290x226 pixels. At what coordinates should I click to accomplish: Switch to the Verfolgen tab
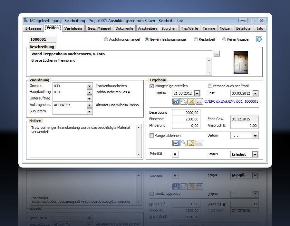click(x=73, y=28)
